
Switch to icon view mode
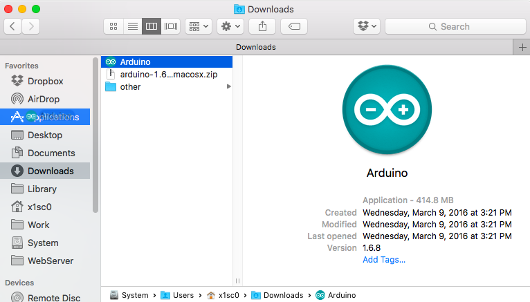pos(113,26)
